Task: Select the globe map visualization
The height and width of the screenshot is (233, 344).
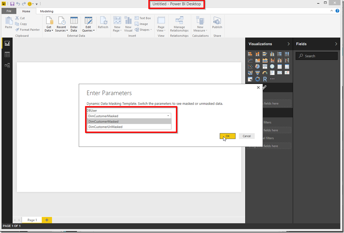Action: 272,66
